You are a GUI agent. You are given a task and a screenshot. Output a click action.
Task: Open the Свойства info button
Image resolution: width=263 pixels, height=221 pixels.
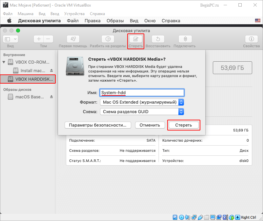pyautogui.click(x=252, y=39)
